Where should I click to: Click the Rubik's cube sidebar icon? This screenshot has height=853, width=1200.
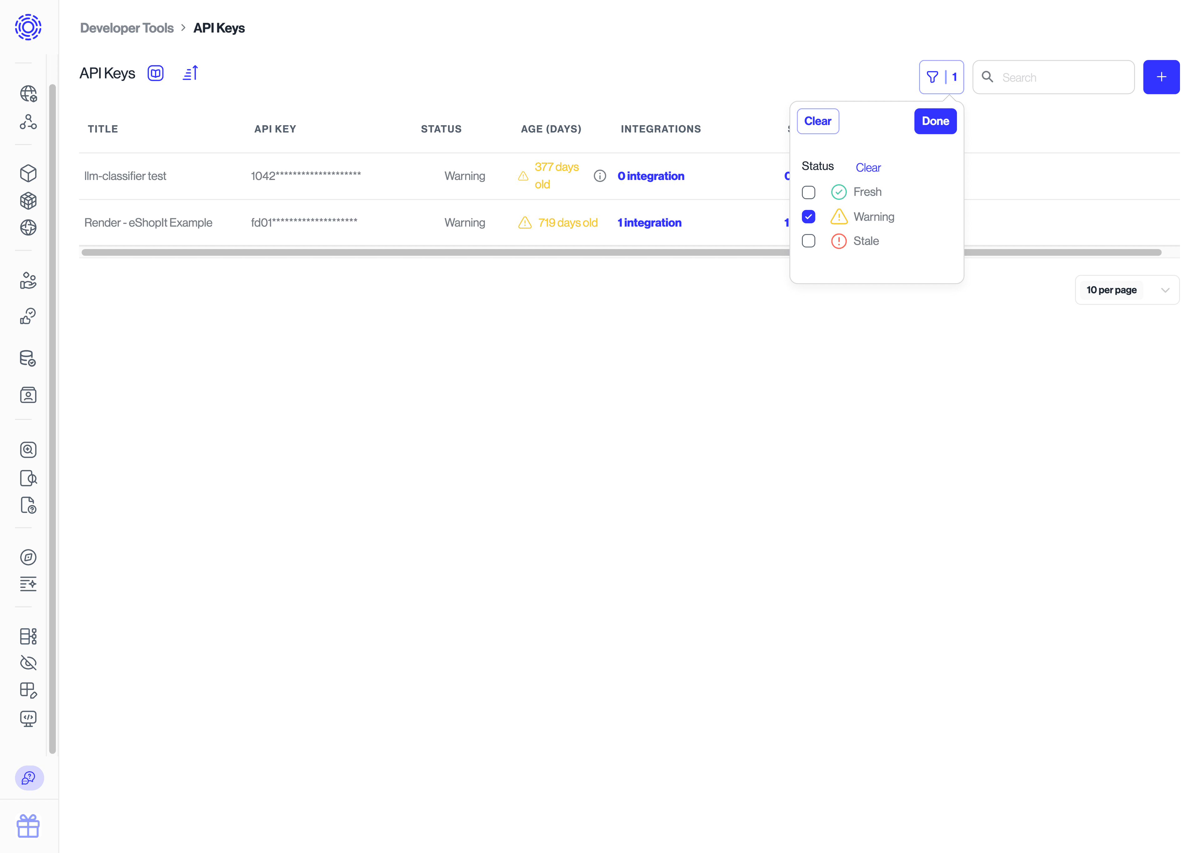(28, 201)
